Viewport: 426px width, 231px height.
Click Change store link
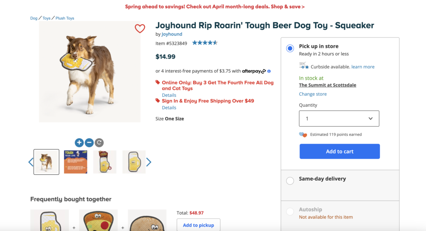(x=313, y=94)
